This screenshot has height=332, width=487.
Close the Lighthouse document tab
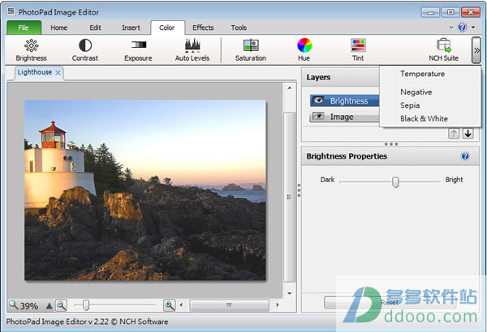click(58, 73)
